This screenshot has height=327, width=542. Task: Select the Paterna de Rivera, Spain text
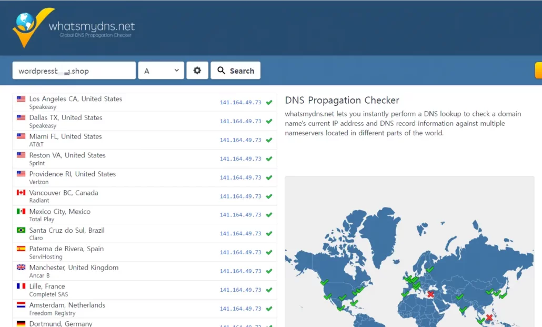pos(66,249)
